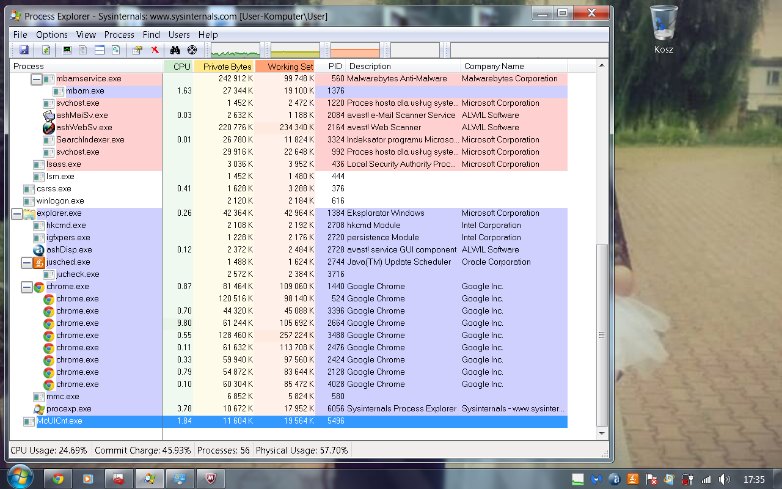Click the vertical scrollbar up arrow
The height and width of the screenshot is (489, 782).
(x=602, y=65)
